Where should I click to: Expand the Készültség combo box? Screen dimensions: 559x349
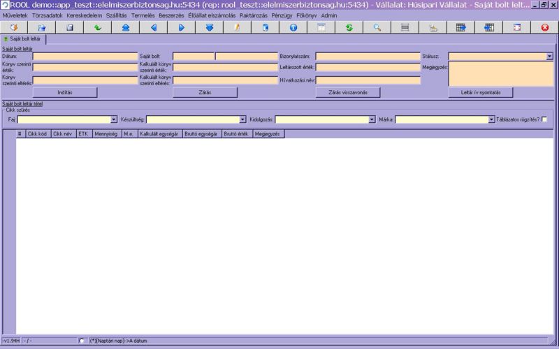pyautogui.click(x=242, y=119)
